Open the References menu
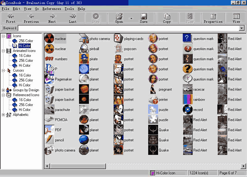The height and width of the screenshot is (177, 247). [52, 9]
